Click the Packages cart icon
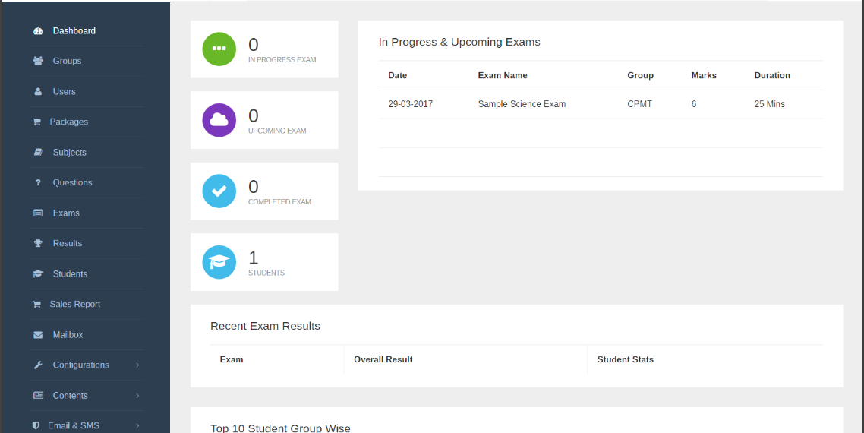 coord(37,122)
